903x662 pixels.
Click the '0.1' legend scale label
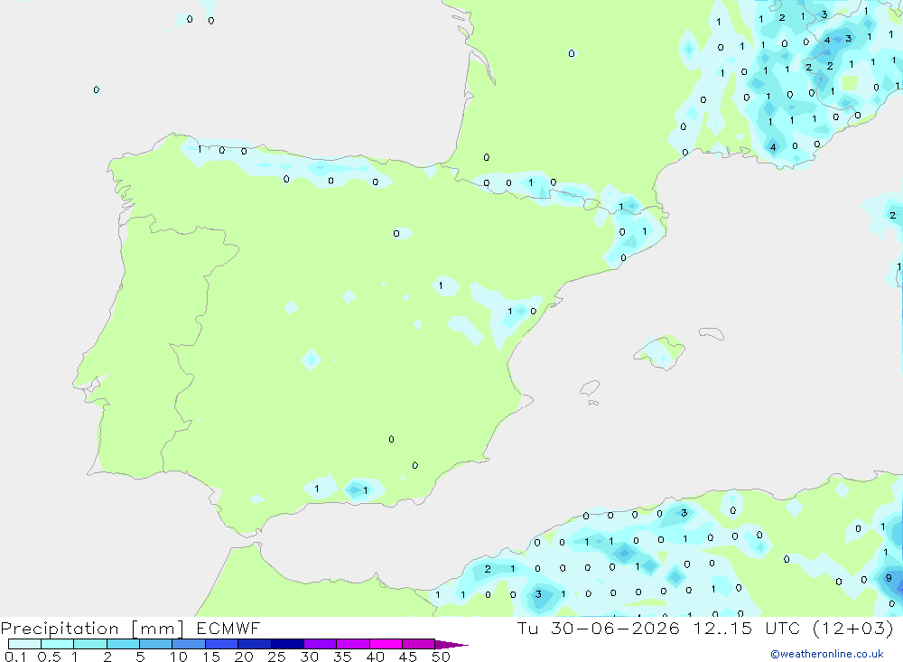15,657
